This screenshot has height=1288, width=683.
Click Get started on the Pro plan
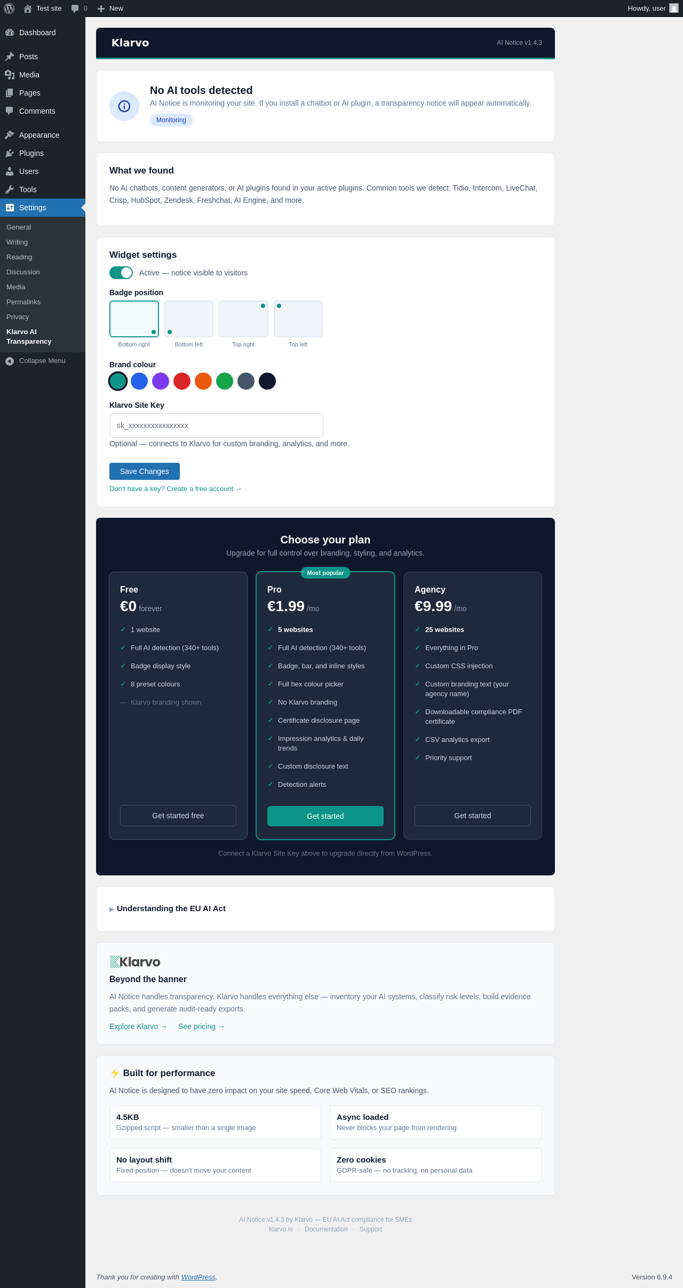[x=325, y=816]
